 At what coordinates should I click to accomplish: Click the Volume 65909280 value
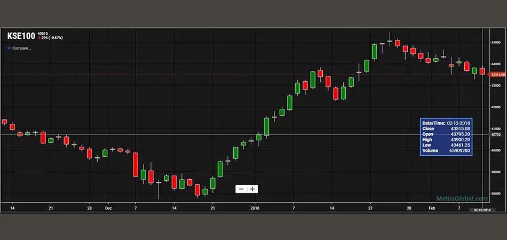coord(461,150)
